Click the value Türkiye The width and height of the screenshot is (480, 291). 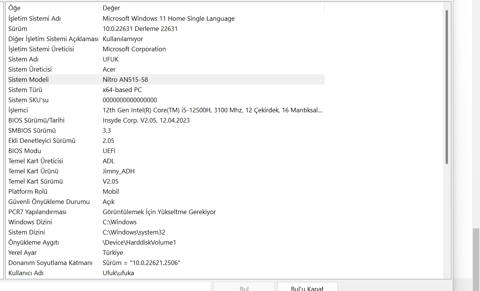tap(113, 253)
